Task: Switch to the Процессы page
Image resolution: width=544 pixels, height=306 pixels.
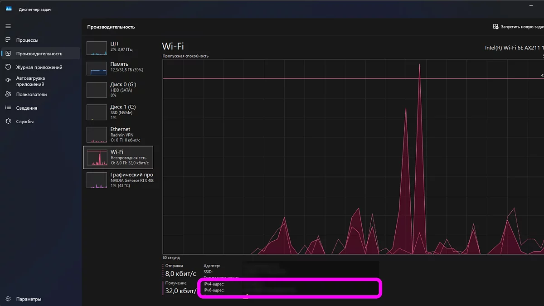Action: click(x=27, y=40)
